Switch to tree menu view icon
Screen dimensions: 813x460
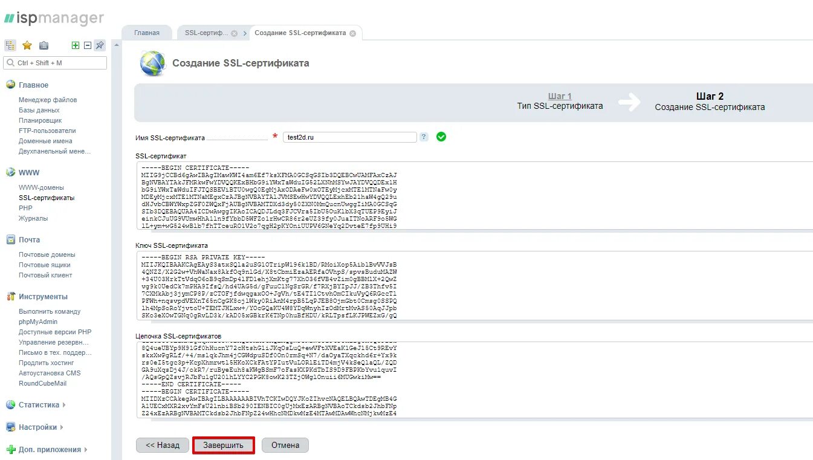[10, 45]
